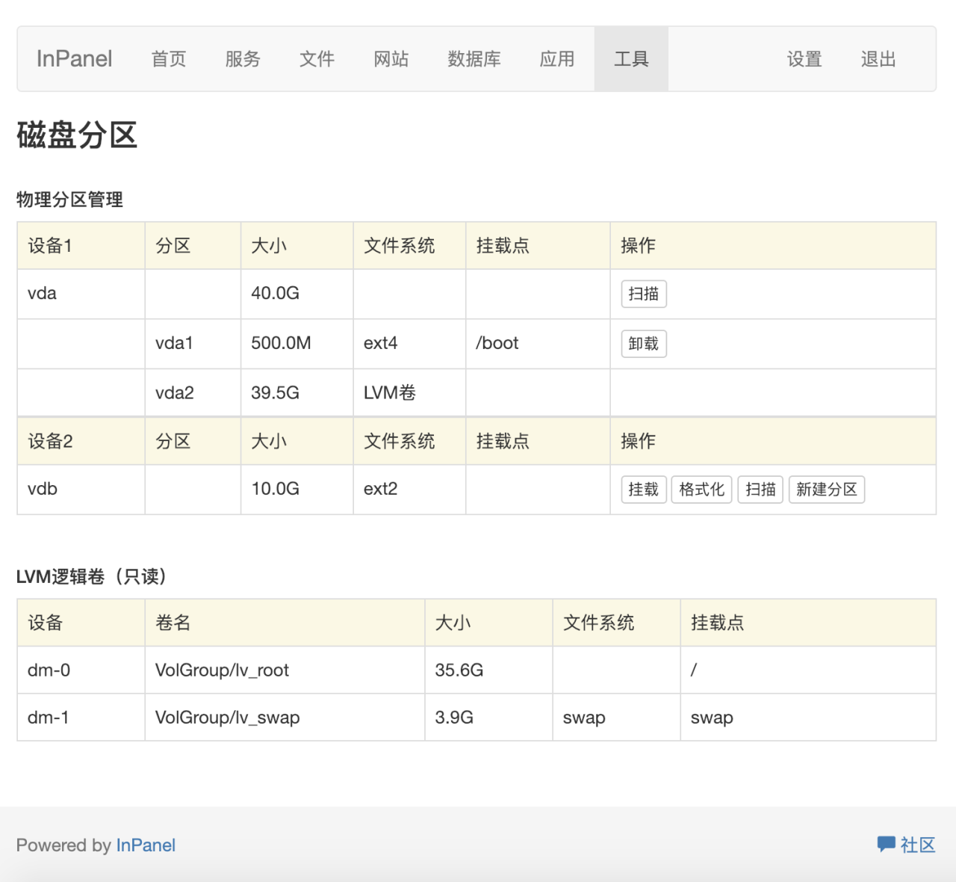Open the 应用 applications section
Viewport: 956px width, 882px height.
click(556, 59)
